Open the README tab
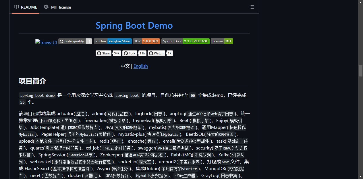 [26, 7]
